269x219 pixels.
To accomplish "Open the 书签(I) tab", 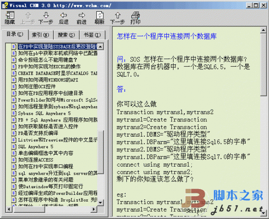I will [92, 35].
